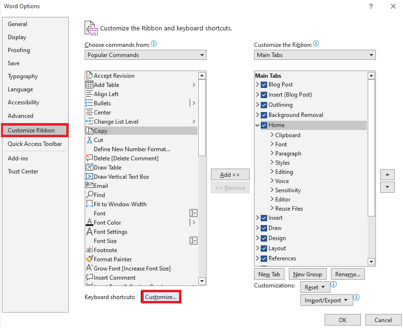Image resolution: width=403 pixels, height=328 pixels.
Task: Toggle the Layout tab checkbox
Action: (x=264, y=248)
